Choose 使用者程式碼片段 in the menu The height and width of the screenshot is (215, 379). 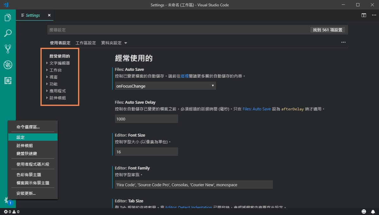(33, 164)
